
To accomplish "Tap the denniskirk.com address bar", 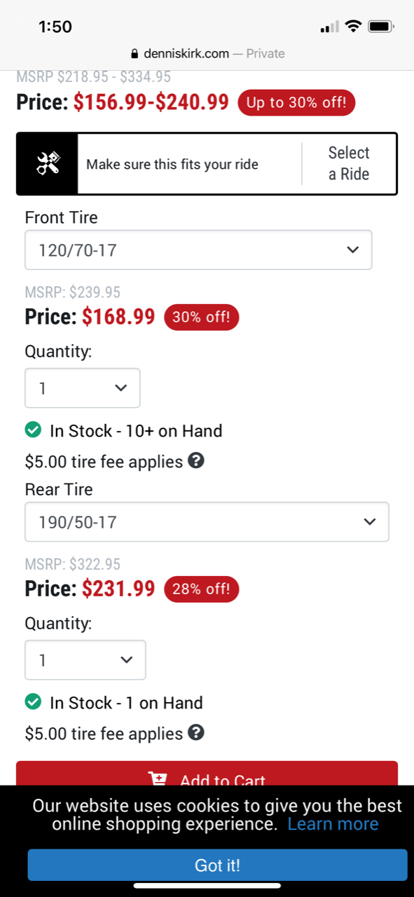I will [207, 54].
